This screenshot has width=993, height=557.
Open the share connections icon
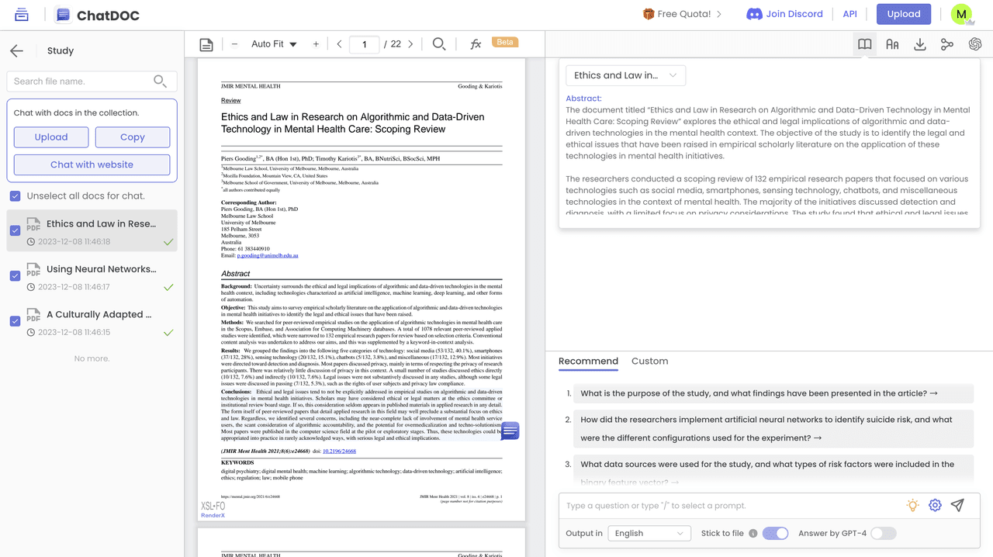[x=946, y=44]
